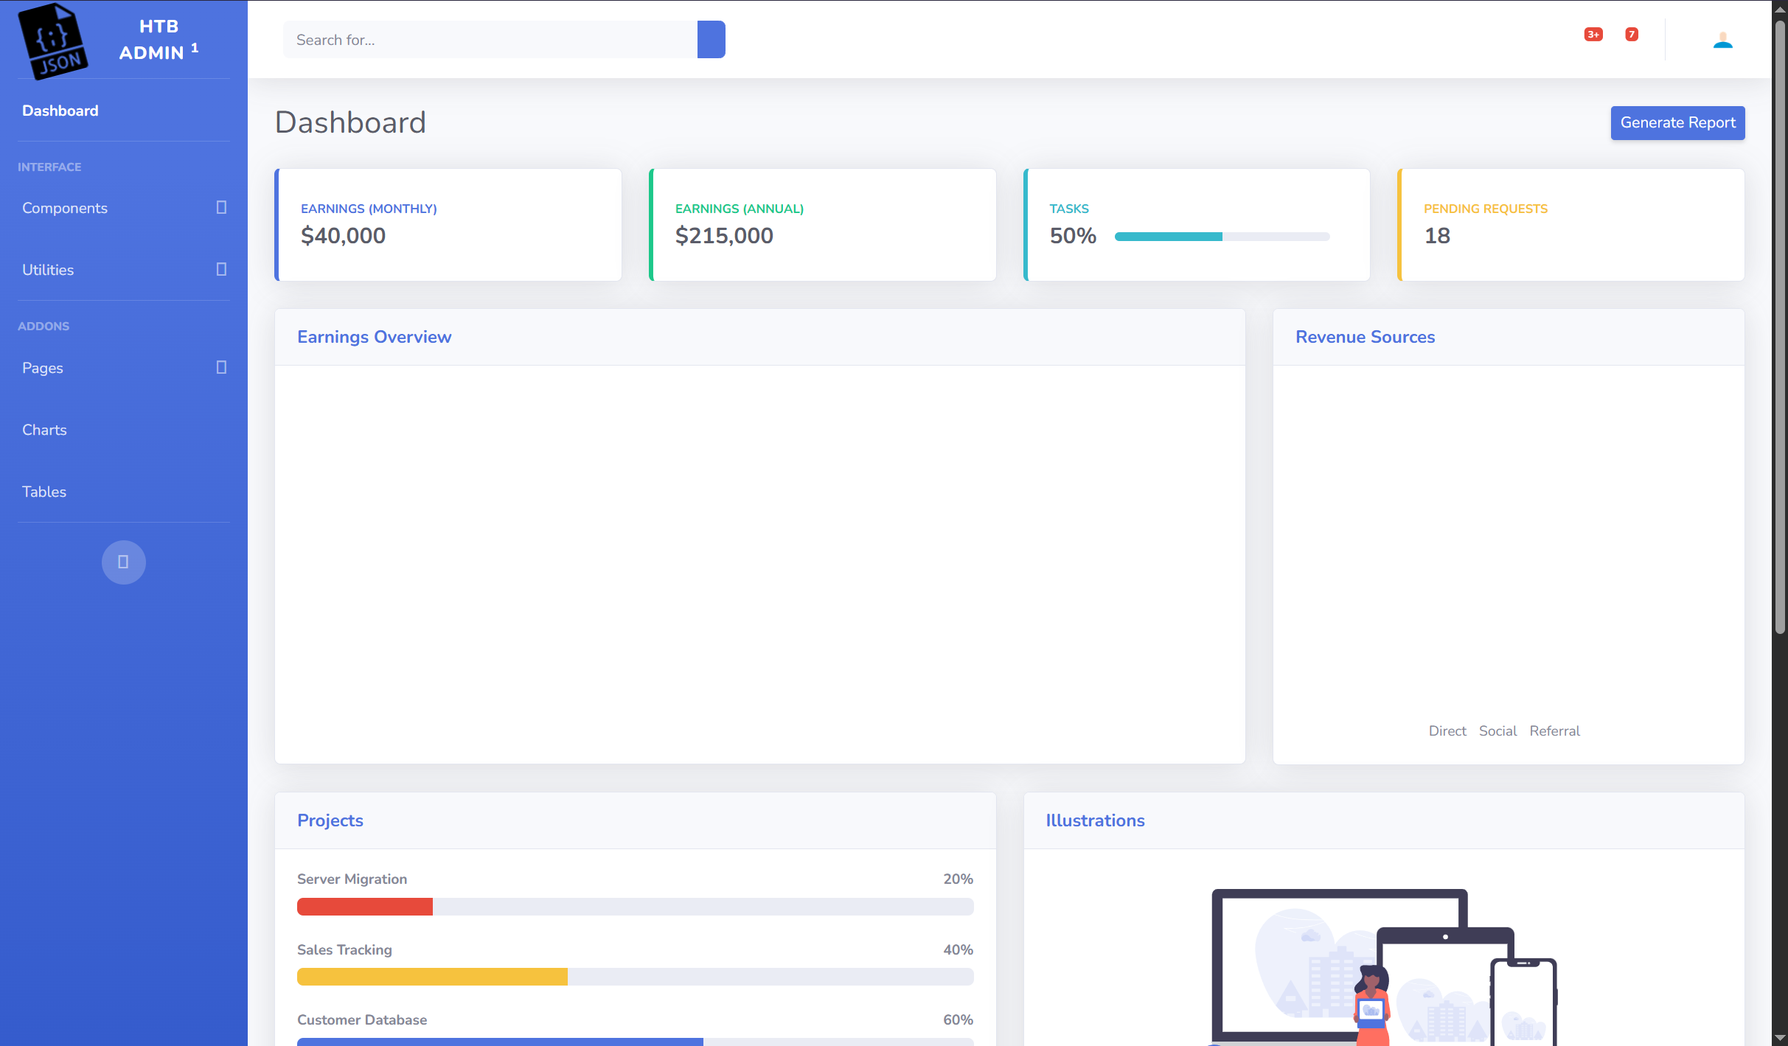Expand the Utilities menu chevron

(x=220, y=270)
